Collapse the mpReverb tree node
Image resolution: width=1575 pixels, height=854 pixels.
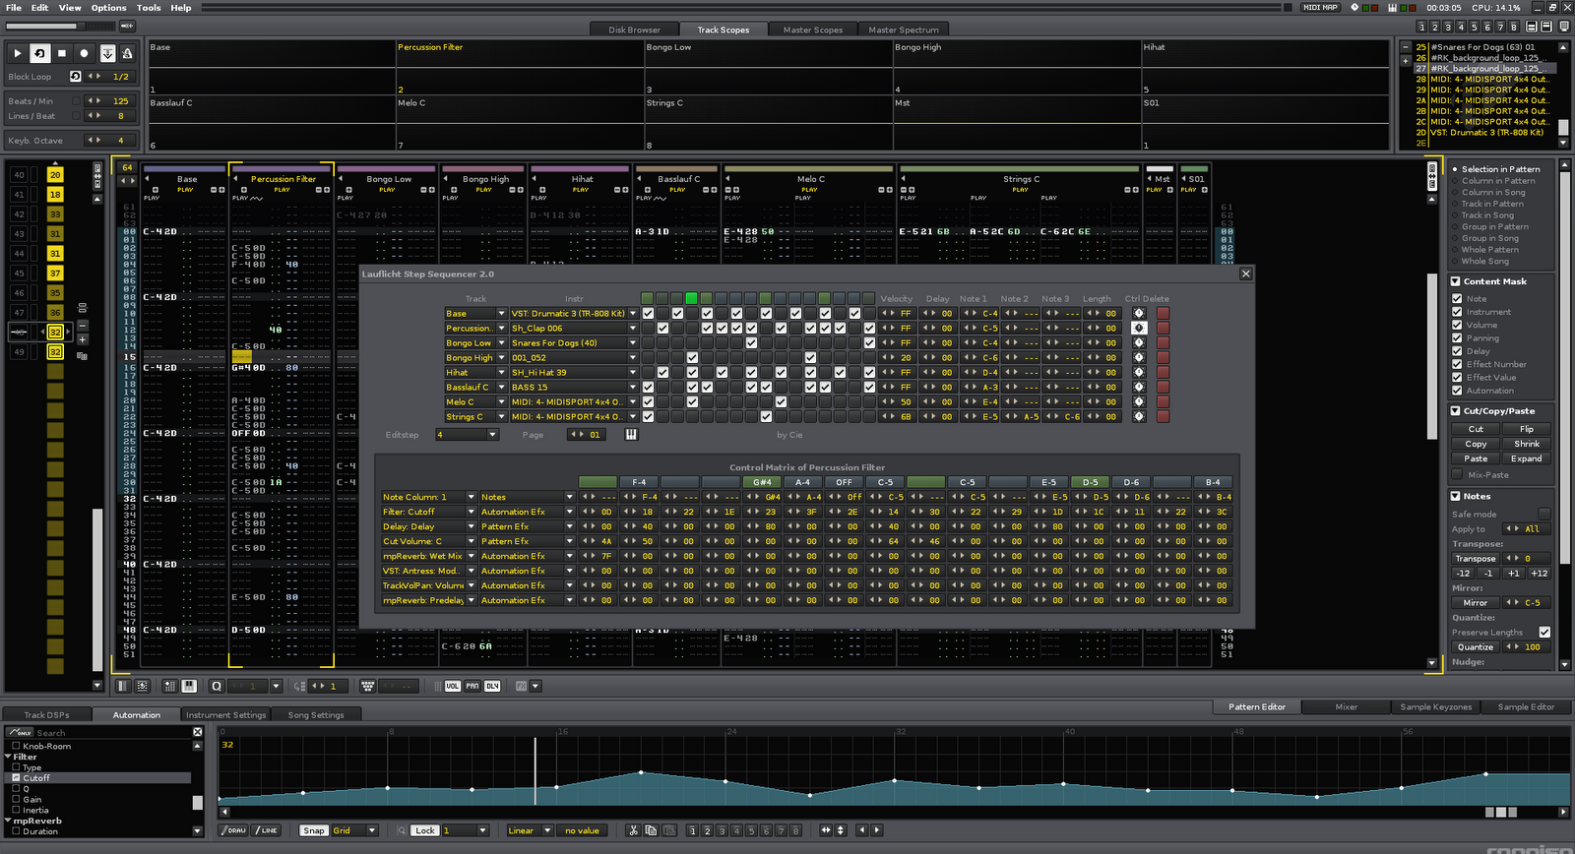click(9, 821)
